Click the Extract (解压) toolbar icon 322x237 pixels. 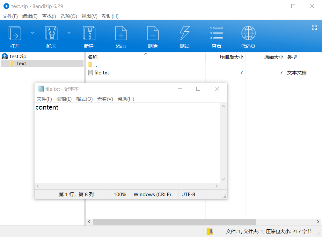click(51, 33)
